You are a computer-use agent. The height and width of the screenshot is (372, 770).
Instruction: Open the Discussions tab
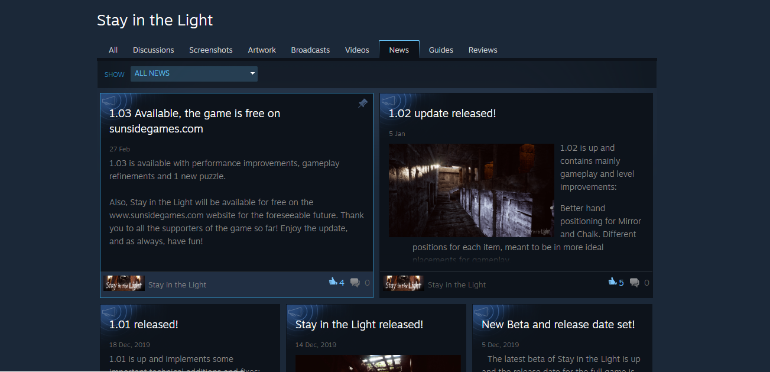pos(154,50)
